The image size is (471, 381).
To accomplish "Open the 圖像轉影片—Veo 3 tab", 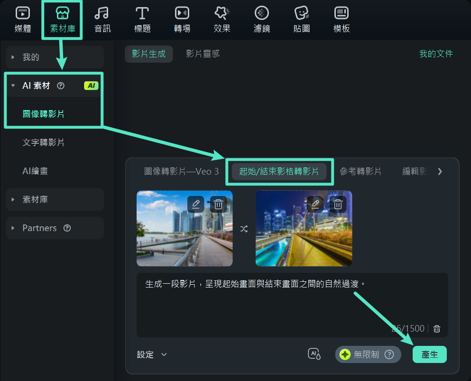I will click(x=182, y=172).
